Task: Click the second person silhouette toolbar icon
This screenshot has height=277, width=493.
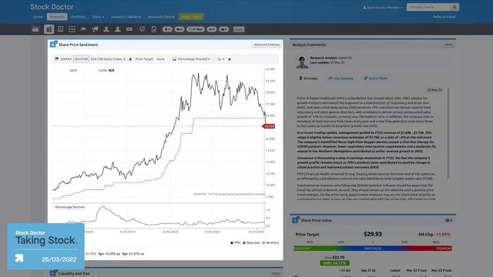Action: pyautogui.click(x=118, y=29)
